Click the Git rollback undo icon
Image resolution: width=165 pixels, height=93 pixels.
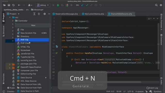[100, 5]
